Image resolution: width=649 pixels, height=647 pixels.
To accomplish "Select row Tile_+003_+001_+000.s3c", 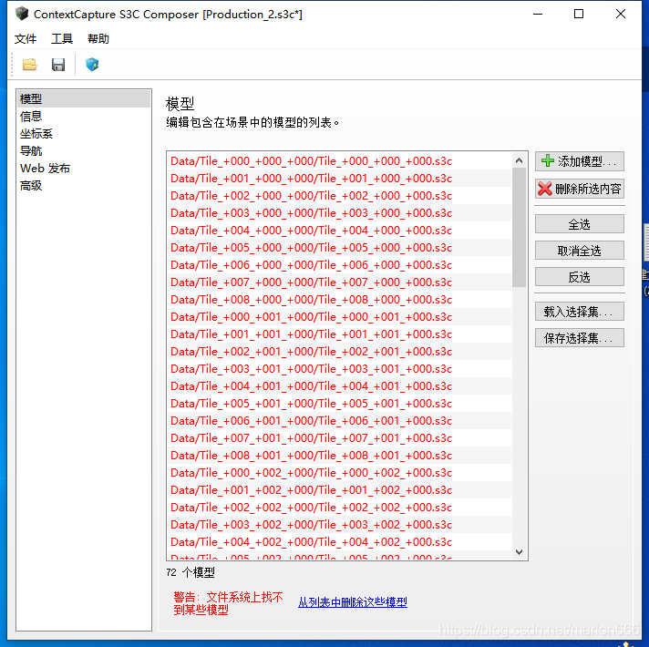I will (x=339, y=369).
